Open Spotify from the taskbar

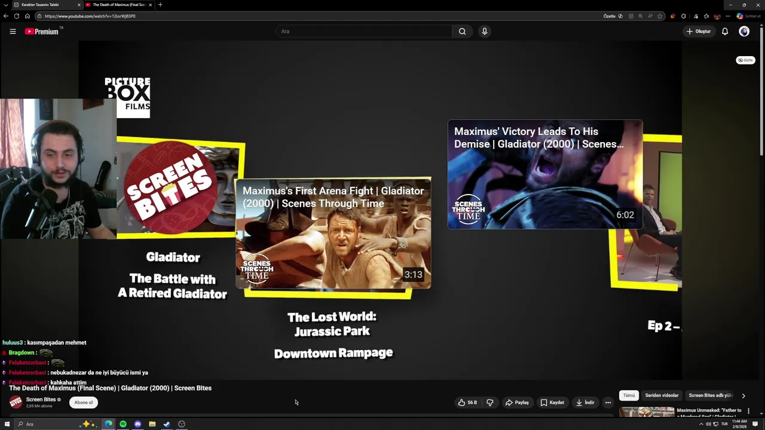123,424
